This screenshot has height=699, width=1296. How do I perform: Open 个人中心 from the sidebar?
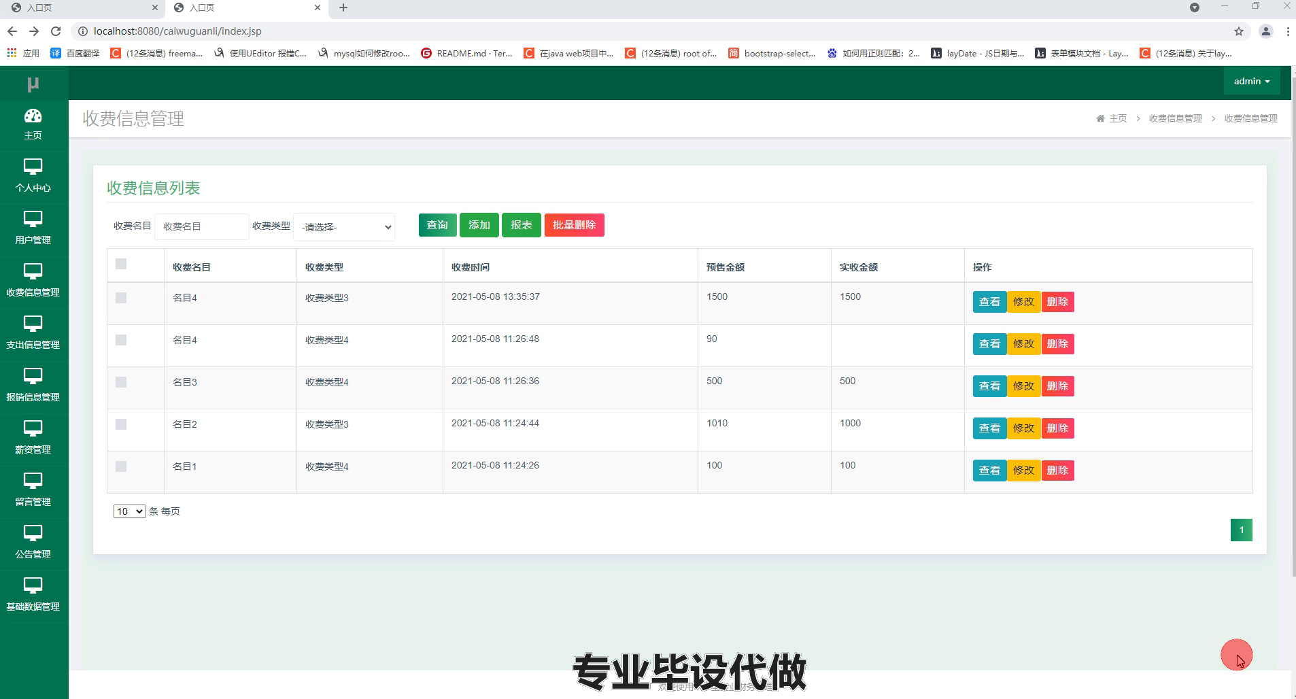33,175
